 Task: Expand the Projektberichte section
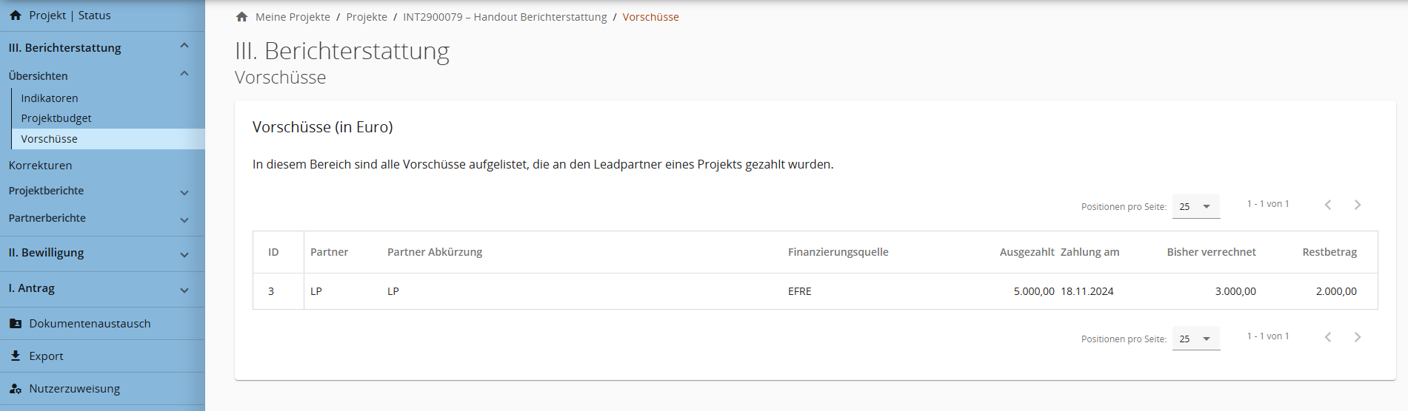tap(184, 193)
